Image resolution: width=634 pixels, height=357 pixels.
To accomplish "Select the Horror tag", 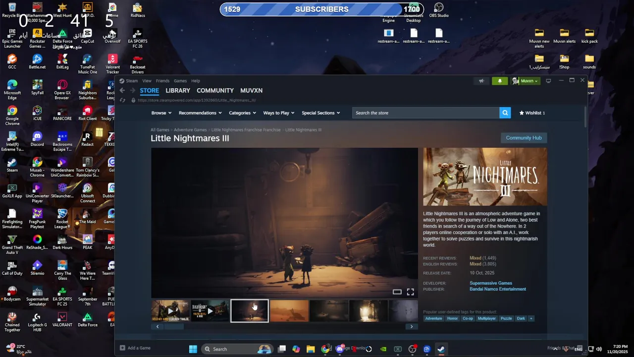I will (x=453, y=318).
